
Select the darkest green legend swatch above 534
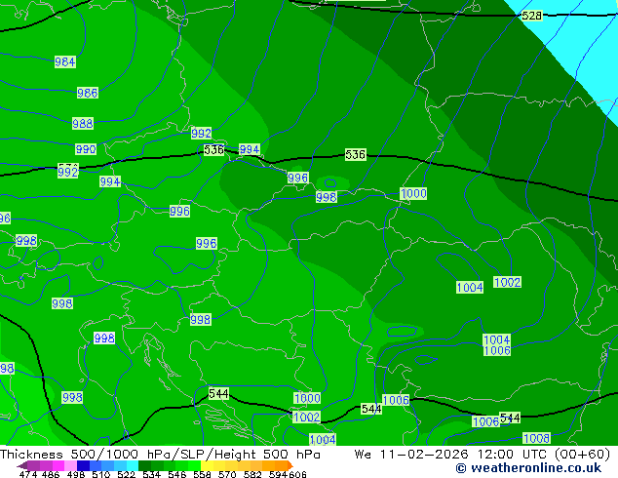coord(144,465)
